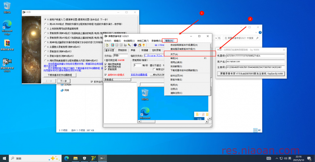Choose 清除注册(C) menu item

point(187,93)
